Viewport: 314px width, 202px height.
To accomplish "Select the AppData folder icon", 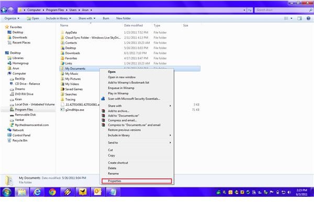I will [x=62, y=32].
